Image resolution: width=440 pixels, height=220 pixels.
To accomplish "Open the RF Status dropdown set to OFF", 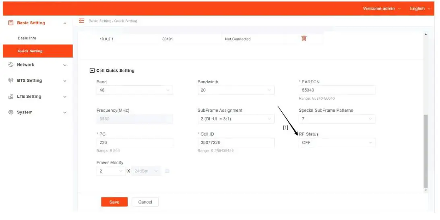I will pyautogui.click(x=337, y=143).
